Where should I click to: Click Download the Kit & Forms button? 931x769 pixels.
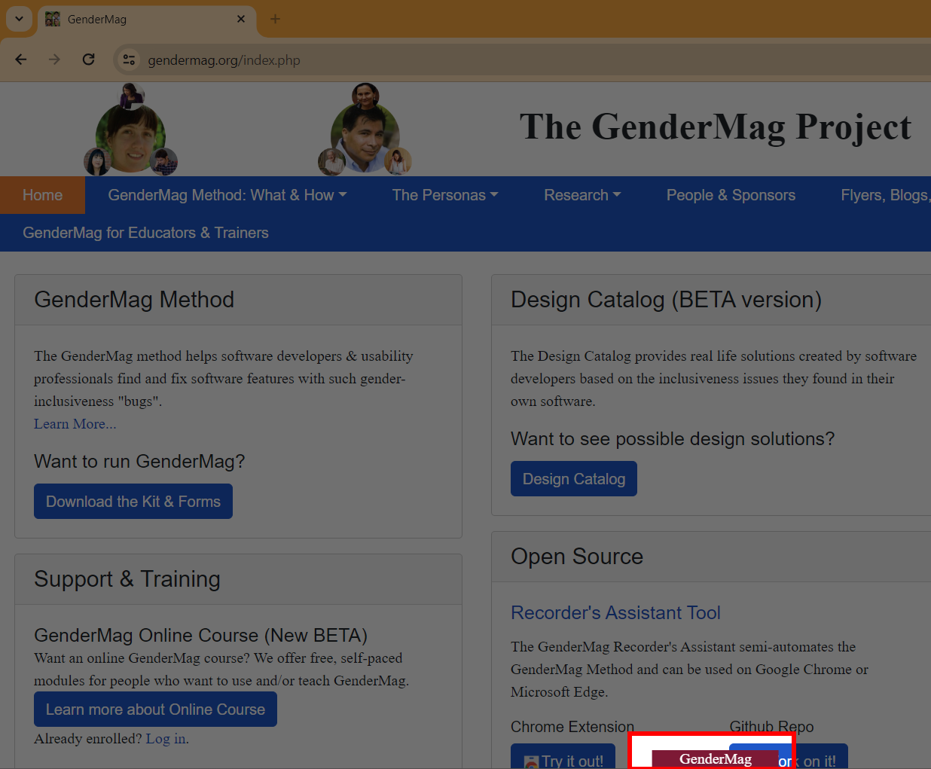tap(133, 502)
